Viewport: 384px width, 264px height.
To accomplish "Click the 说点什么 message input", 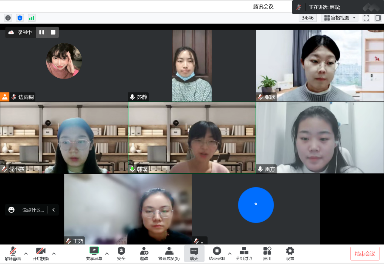I will (x=33, y=210).
